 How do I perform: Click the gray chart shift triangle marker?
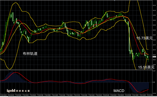[x=114, y=1]
